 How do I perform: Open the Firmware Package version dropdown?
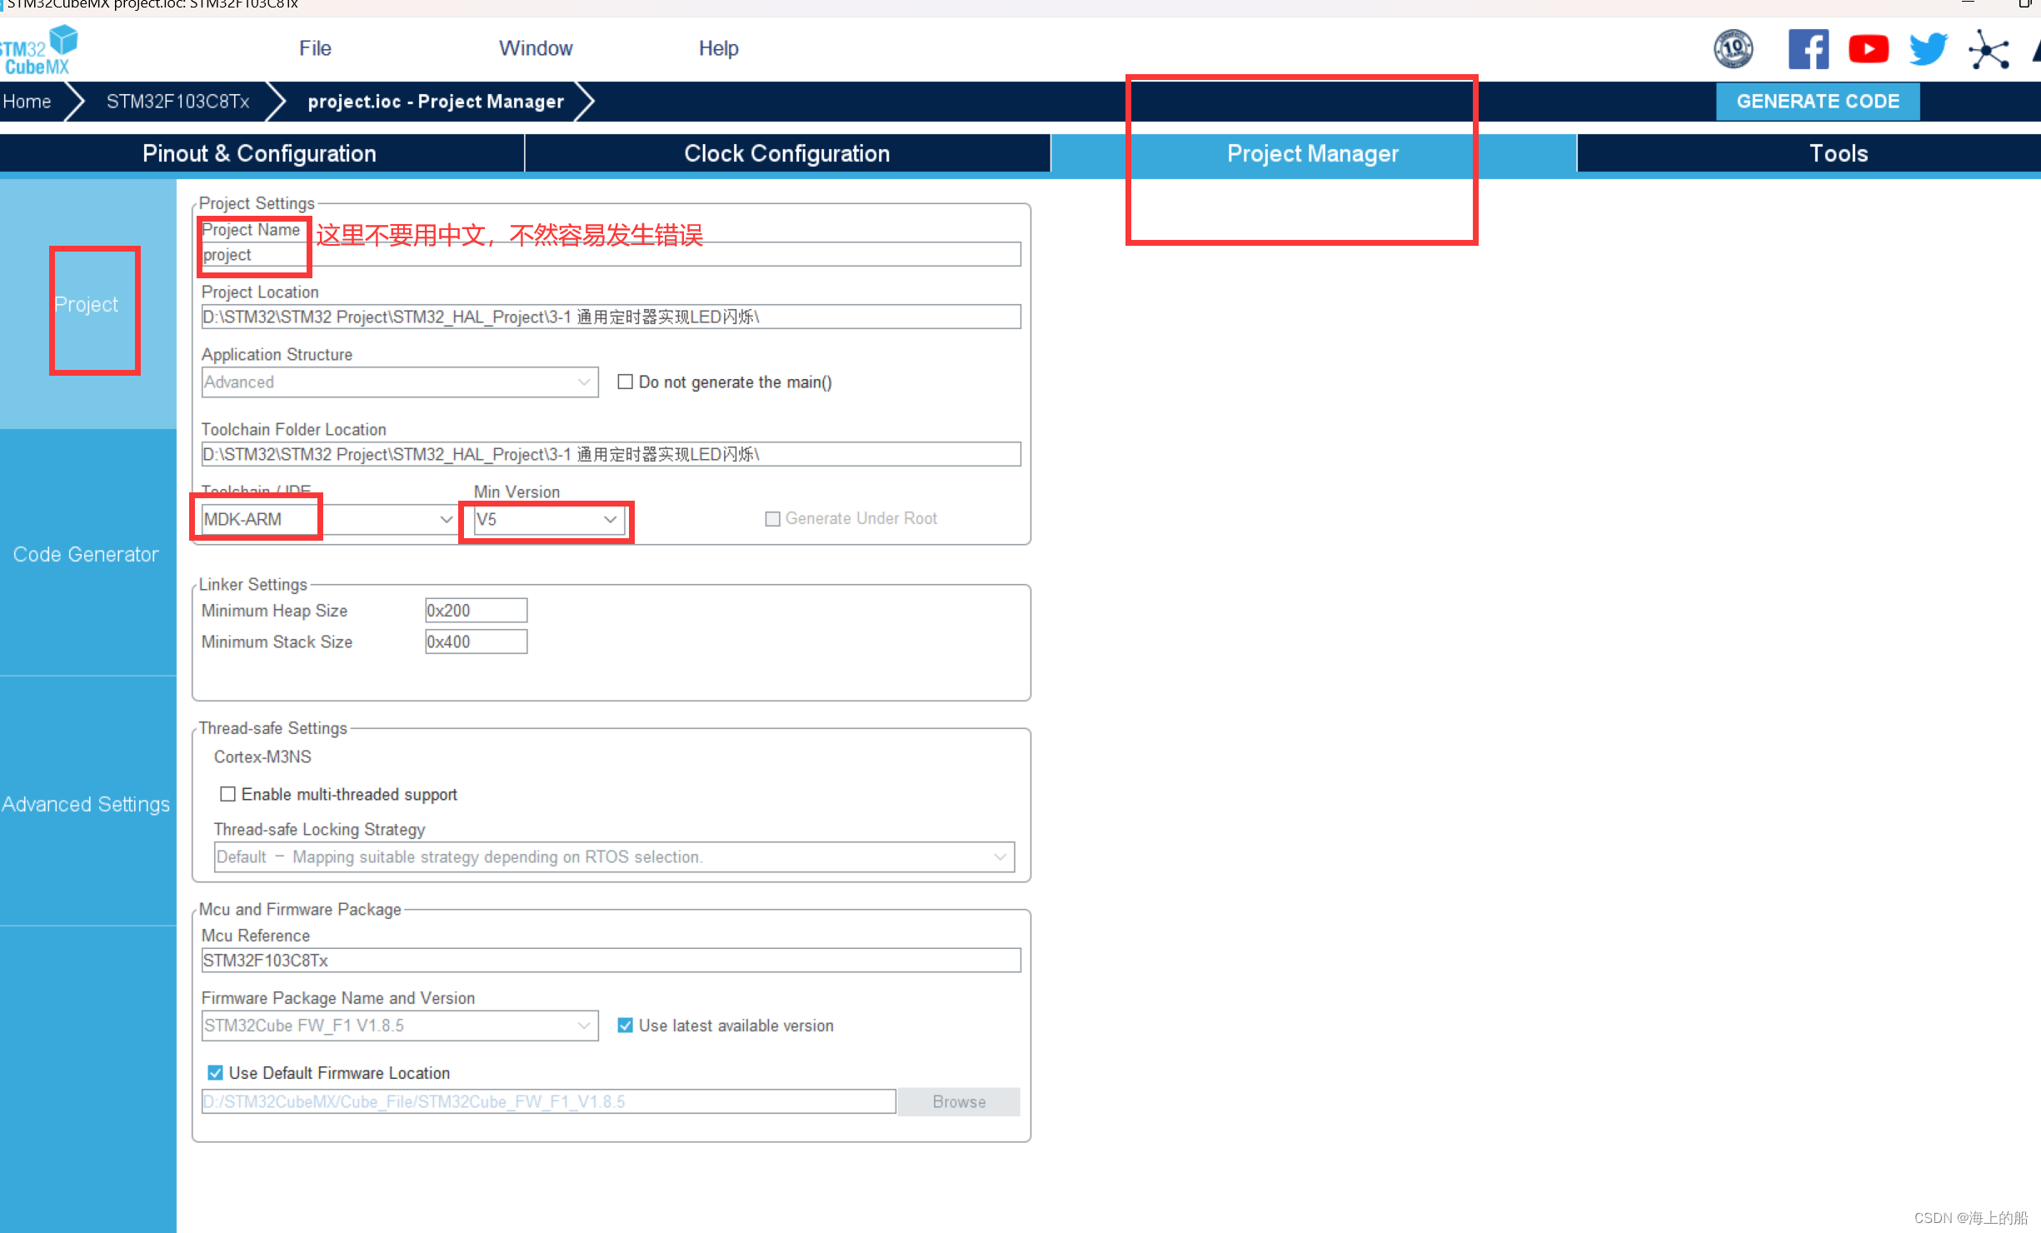pos(584,1026)
